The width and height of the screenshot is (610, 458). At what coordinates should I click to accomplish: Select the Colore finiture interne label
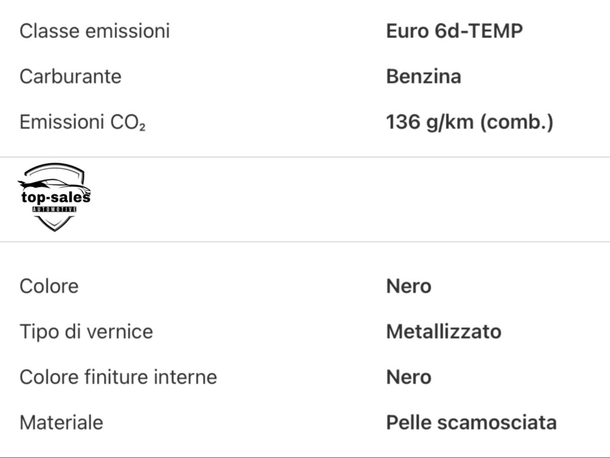click(118, 377)
